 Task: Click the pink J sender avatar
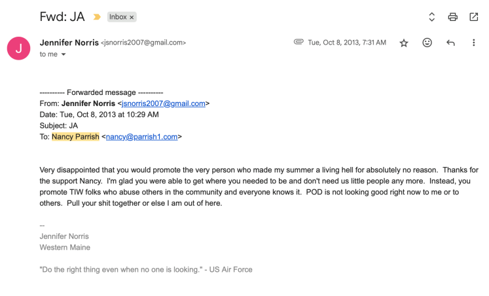(x=18, y=48)
